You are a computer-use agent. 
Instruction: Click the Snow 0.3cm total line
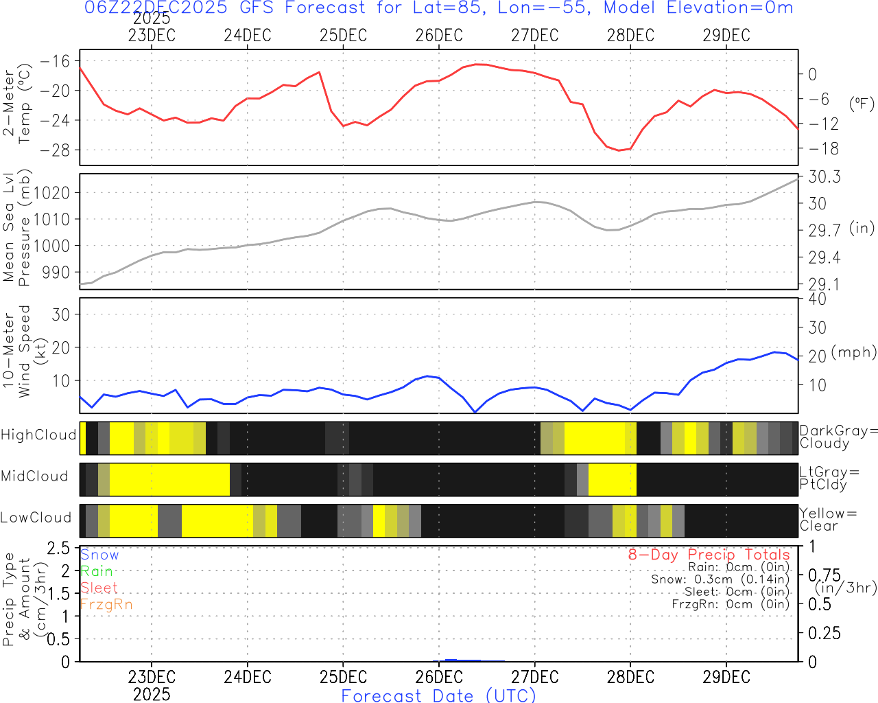pos(720,579)
